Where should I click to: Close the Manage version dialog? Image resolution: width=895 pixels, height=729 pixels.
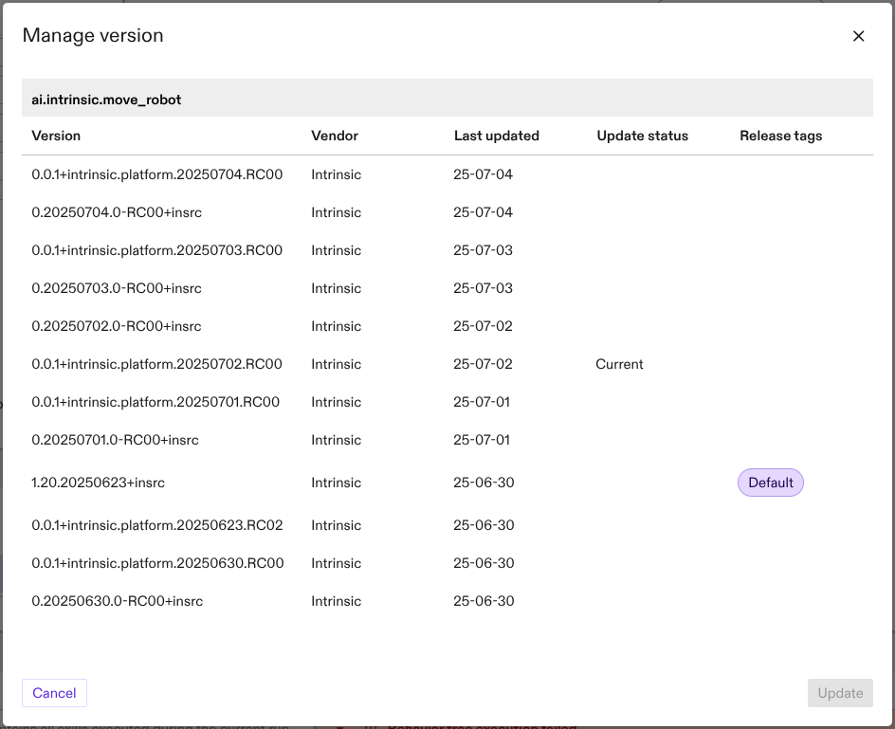[x=858, y=36]
